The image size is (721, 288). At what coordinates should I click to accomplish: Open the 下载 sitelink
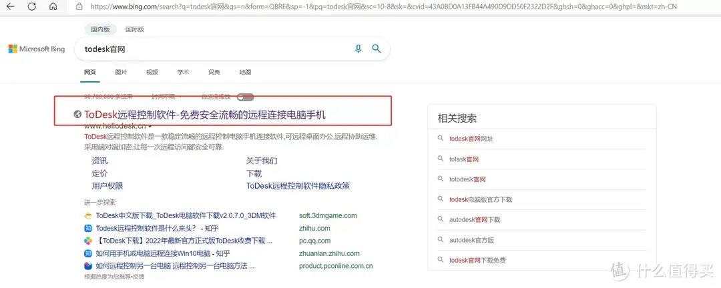point(254,173)
